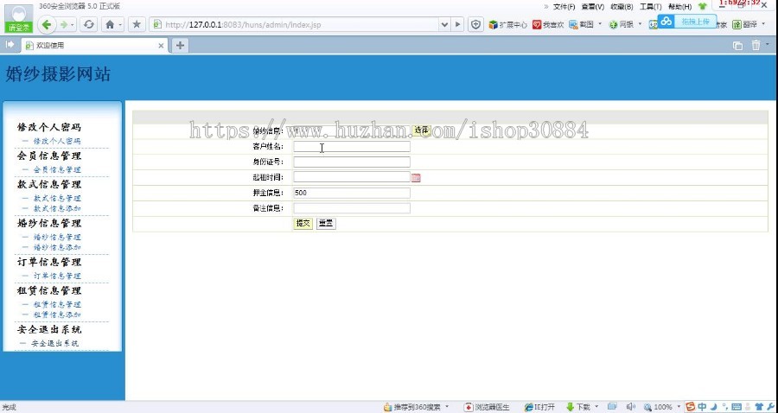The width and height of the screenshot is (778, 413).
Task: Open the 款式信息添加 link
Action: [56, 208]
